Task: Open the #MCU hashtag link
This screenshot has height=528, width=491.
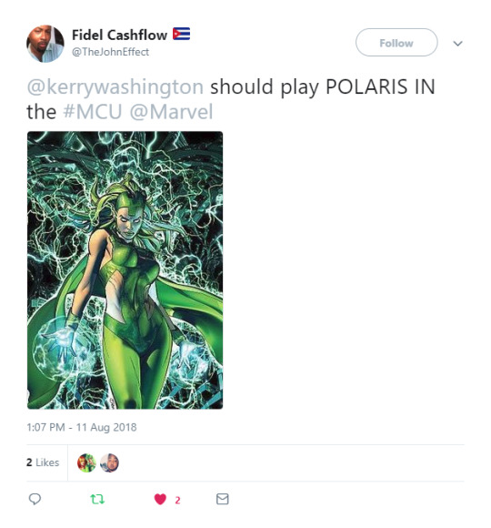Action: (93, 112)
